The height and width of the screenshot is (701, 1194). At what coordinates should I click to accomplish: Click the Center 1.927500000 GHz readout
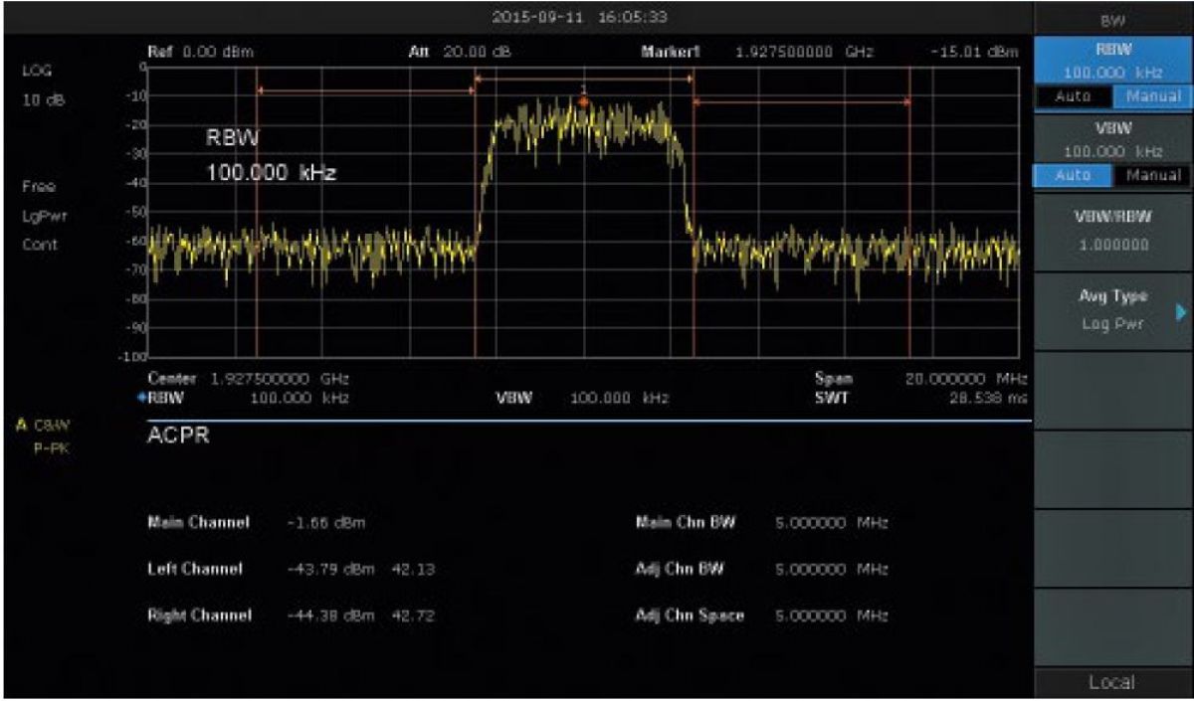coord(248,379)
